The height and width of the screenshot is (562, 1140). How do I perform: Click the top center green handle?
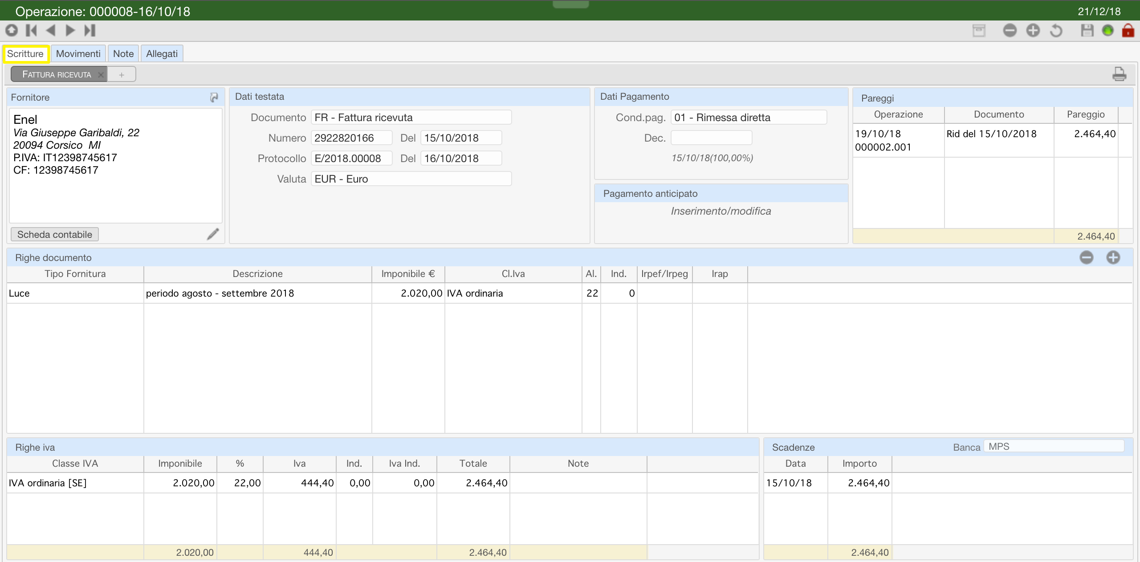[x=570, y=4]
